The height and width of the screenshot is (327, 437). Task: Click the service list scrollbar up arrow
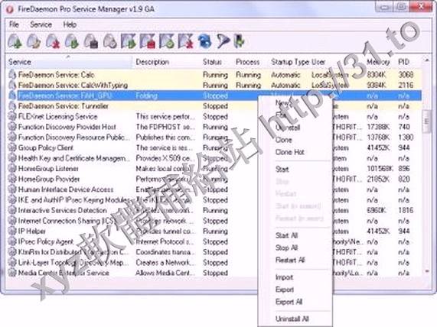(x=426, y=60)
